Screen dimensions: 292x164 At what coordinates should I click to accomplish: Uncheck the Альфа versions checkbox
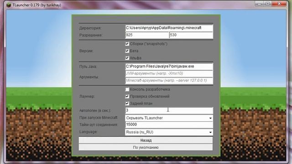click(127, 58)
